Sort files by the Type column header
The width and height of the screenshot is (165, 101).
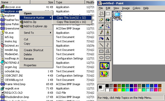click(x=70, y=2)
